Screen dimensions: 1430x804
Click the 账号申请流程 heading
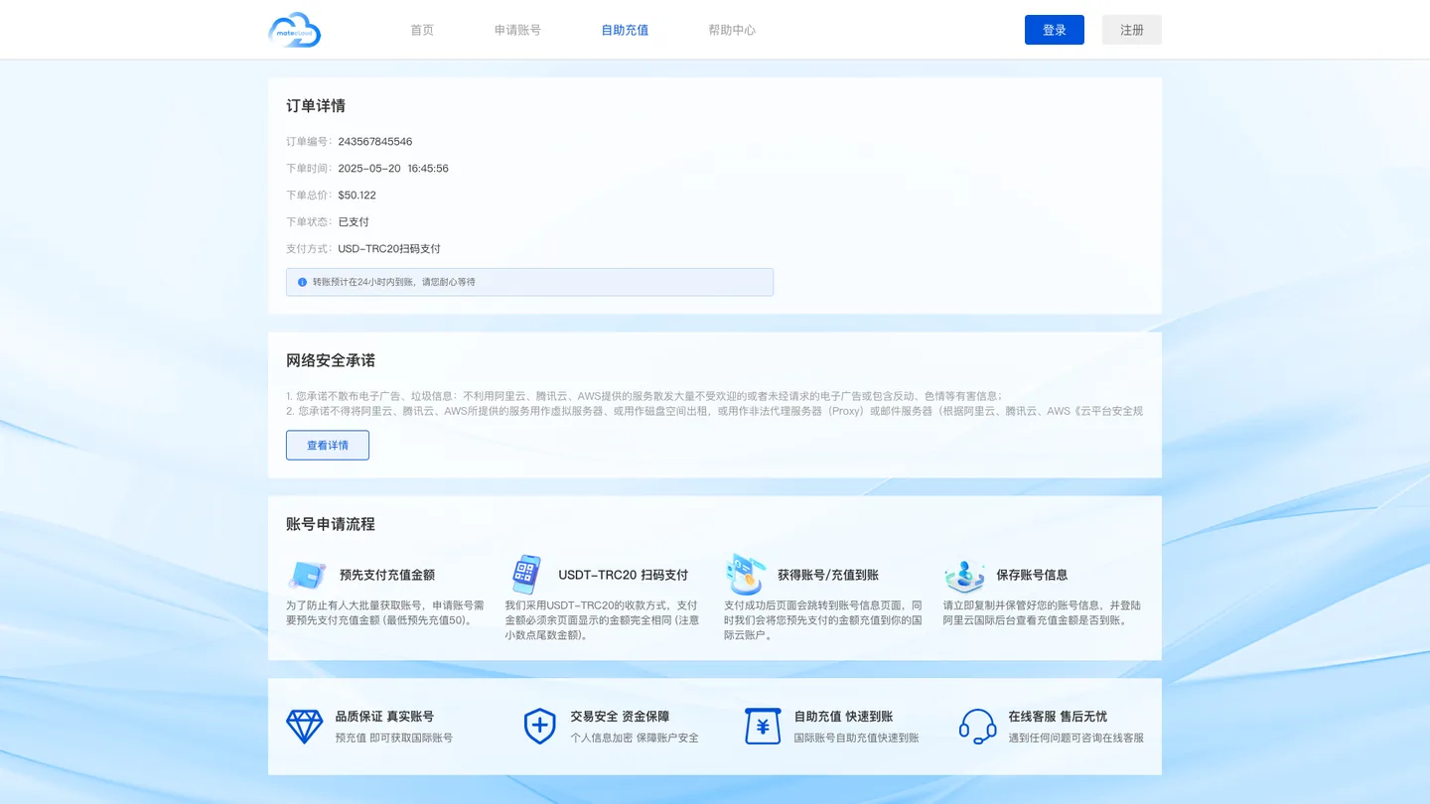click(x=331, y=524)
